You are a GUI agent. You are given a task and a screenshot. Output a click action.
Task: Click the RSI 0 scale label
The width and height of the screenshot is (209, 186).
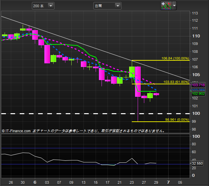tap(193, 176)
